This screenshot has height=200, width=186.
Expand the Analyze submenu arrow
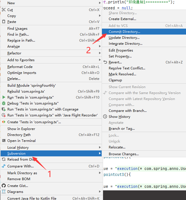coord(100,46)
